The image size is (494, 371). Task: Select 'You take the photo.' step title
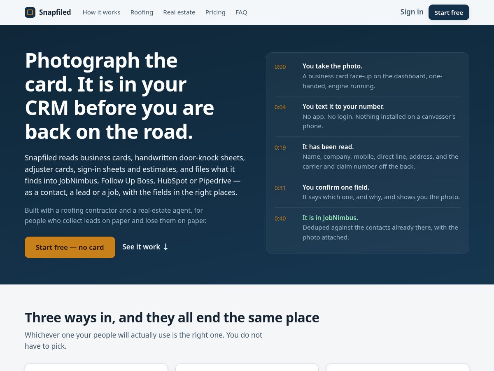point(332,66)
